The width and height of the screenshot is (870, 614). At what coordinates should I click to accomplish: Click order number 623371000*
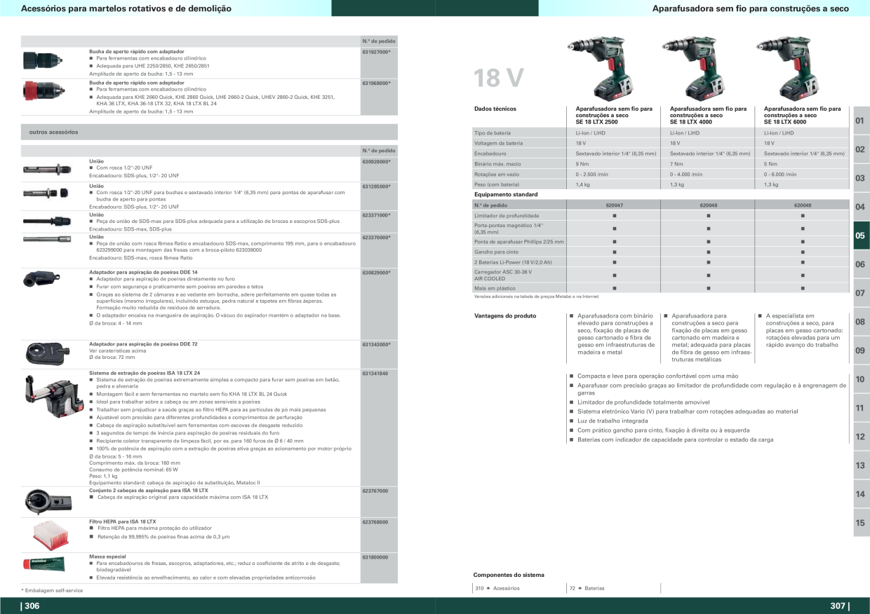(x=377, y=215)
